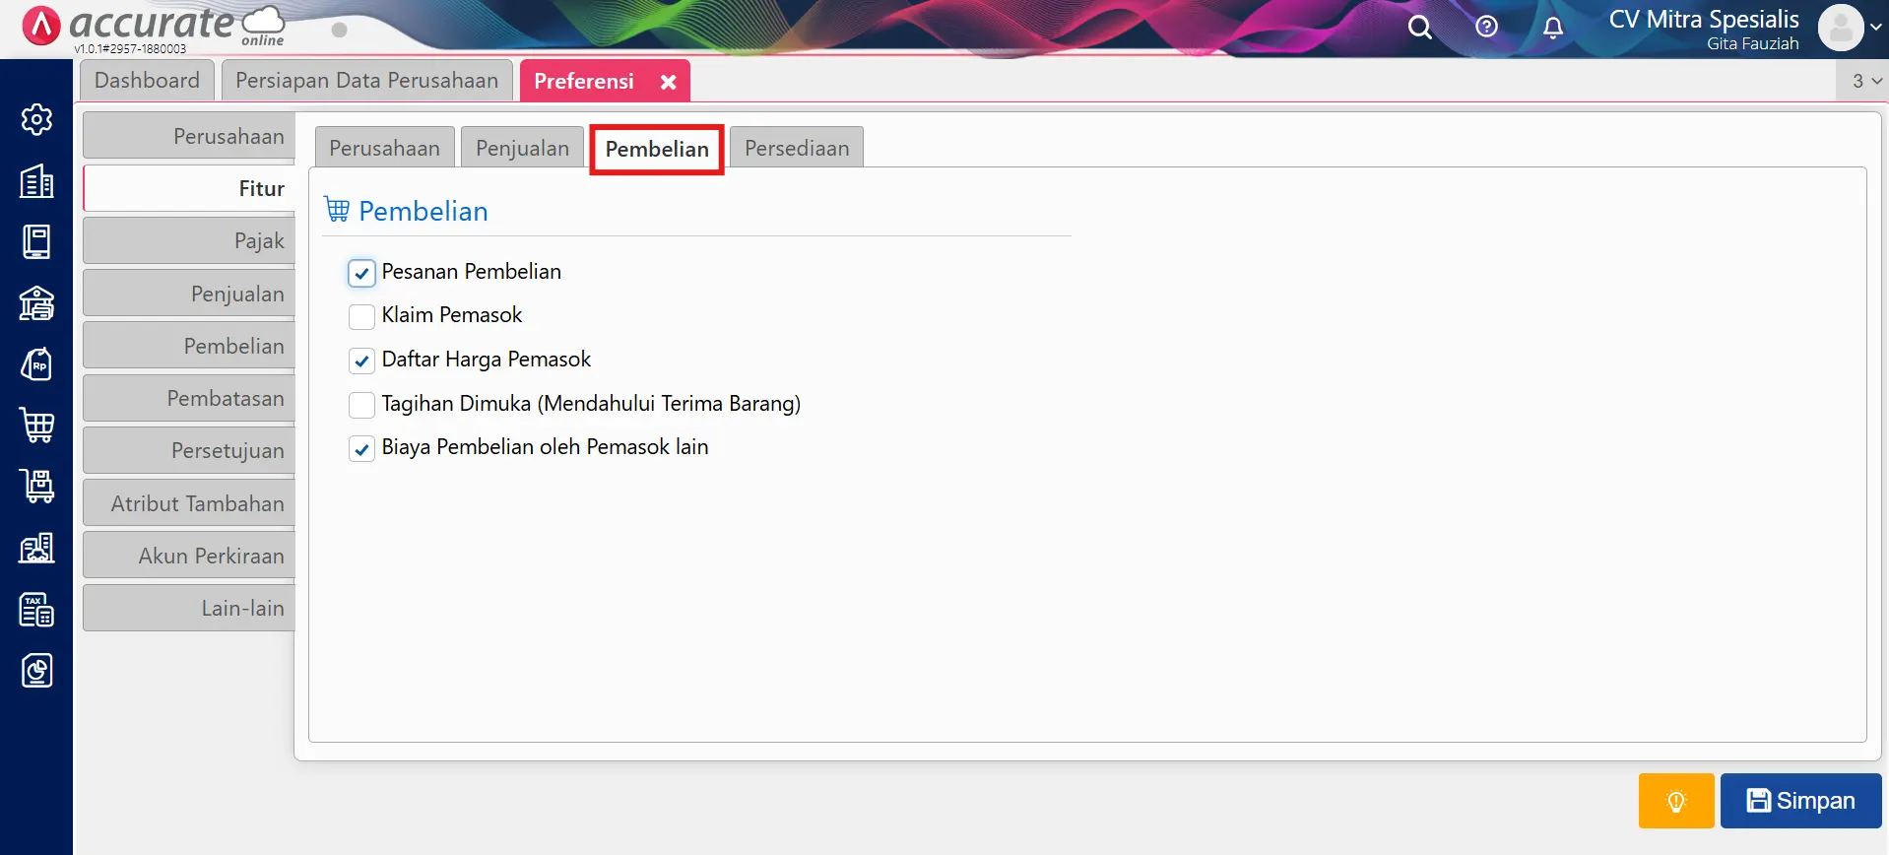1889x855 pixels.
Task: Open the tab count dropdown showing 3
Action: click(1865, 81)
